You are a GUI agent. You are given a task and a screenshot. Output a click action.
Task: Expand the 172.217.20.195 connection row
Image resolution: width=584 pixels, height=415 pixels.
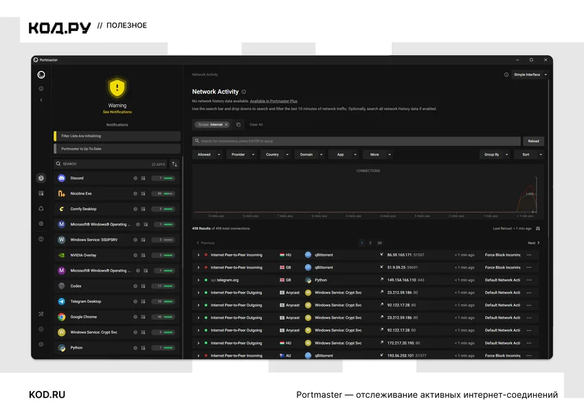click(x=199, y=343)
